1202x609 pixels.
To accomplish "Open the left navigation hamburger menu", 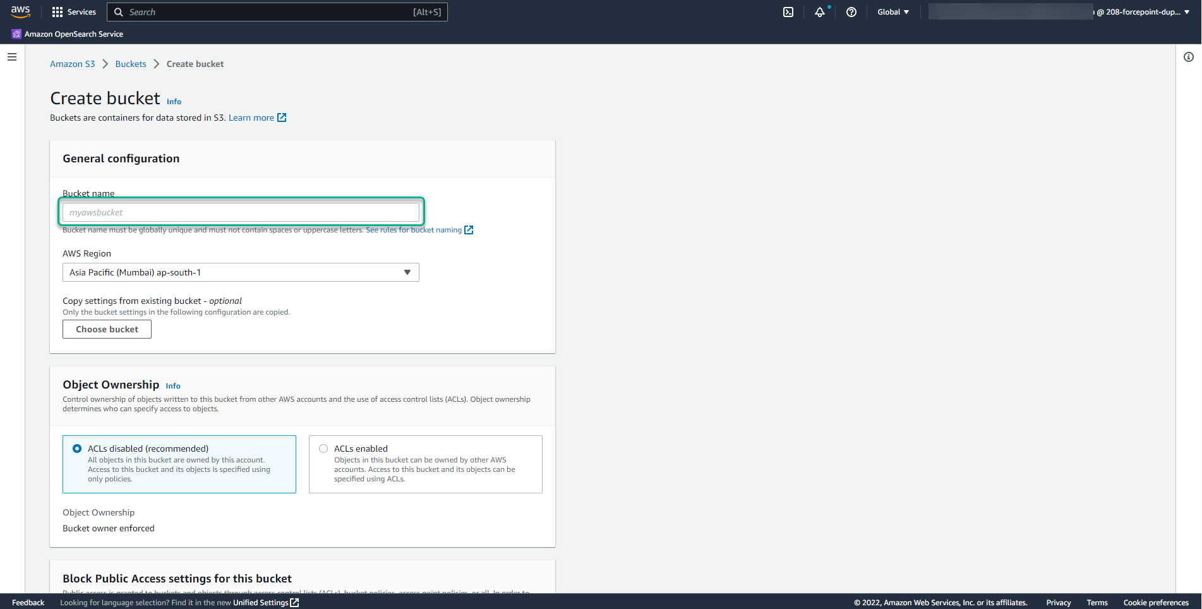I will click(12, 57).
